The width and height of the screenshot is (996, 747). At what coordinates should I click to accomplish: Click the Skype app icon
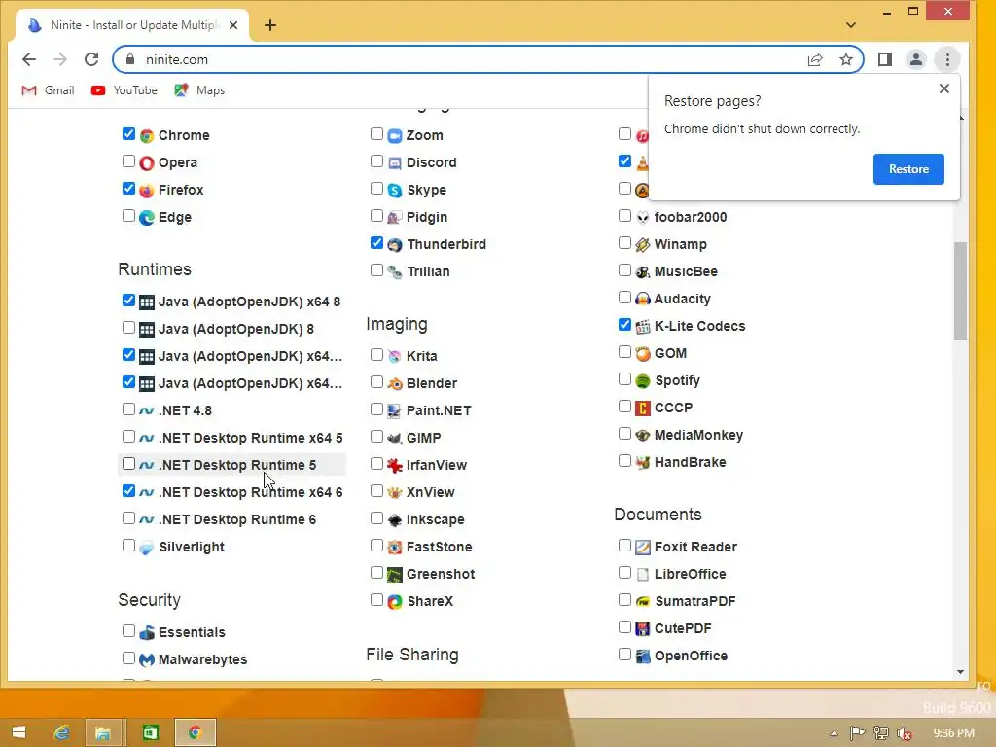coord(395,191)
